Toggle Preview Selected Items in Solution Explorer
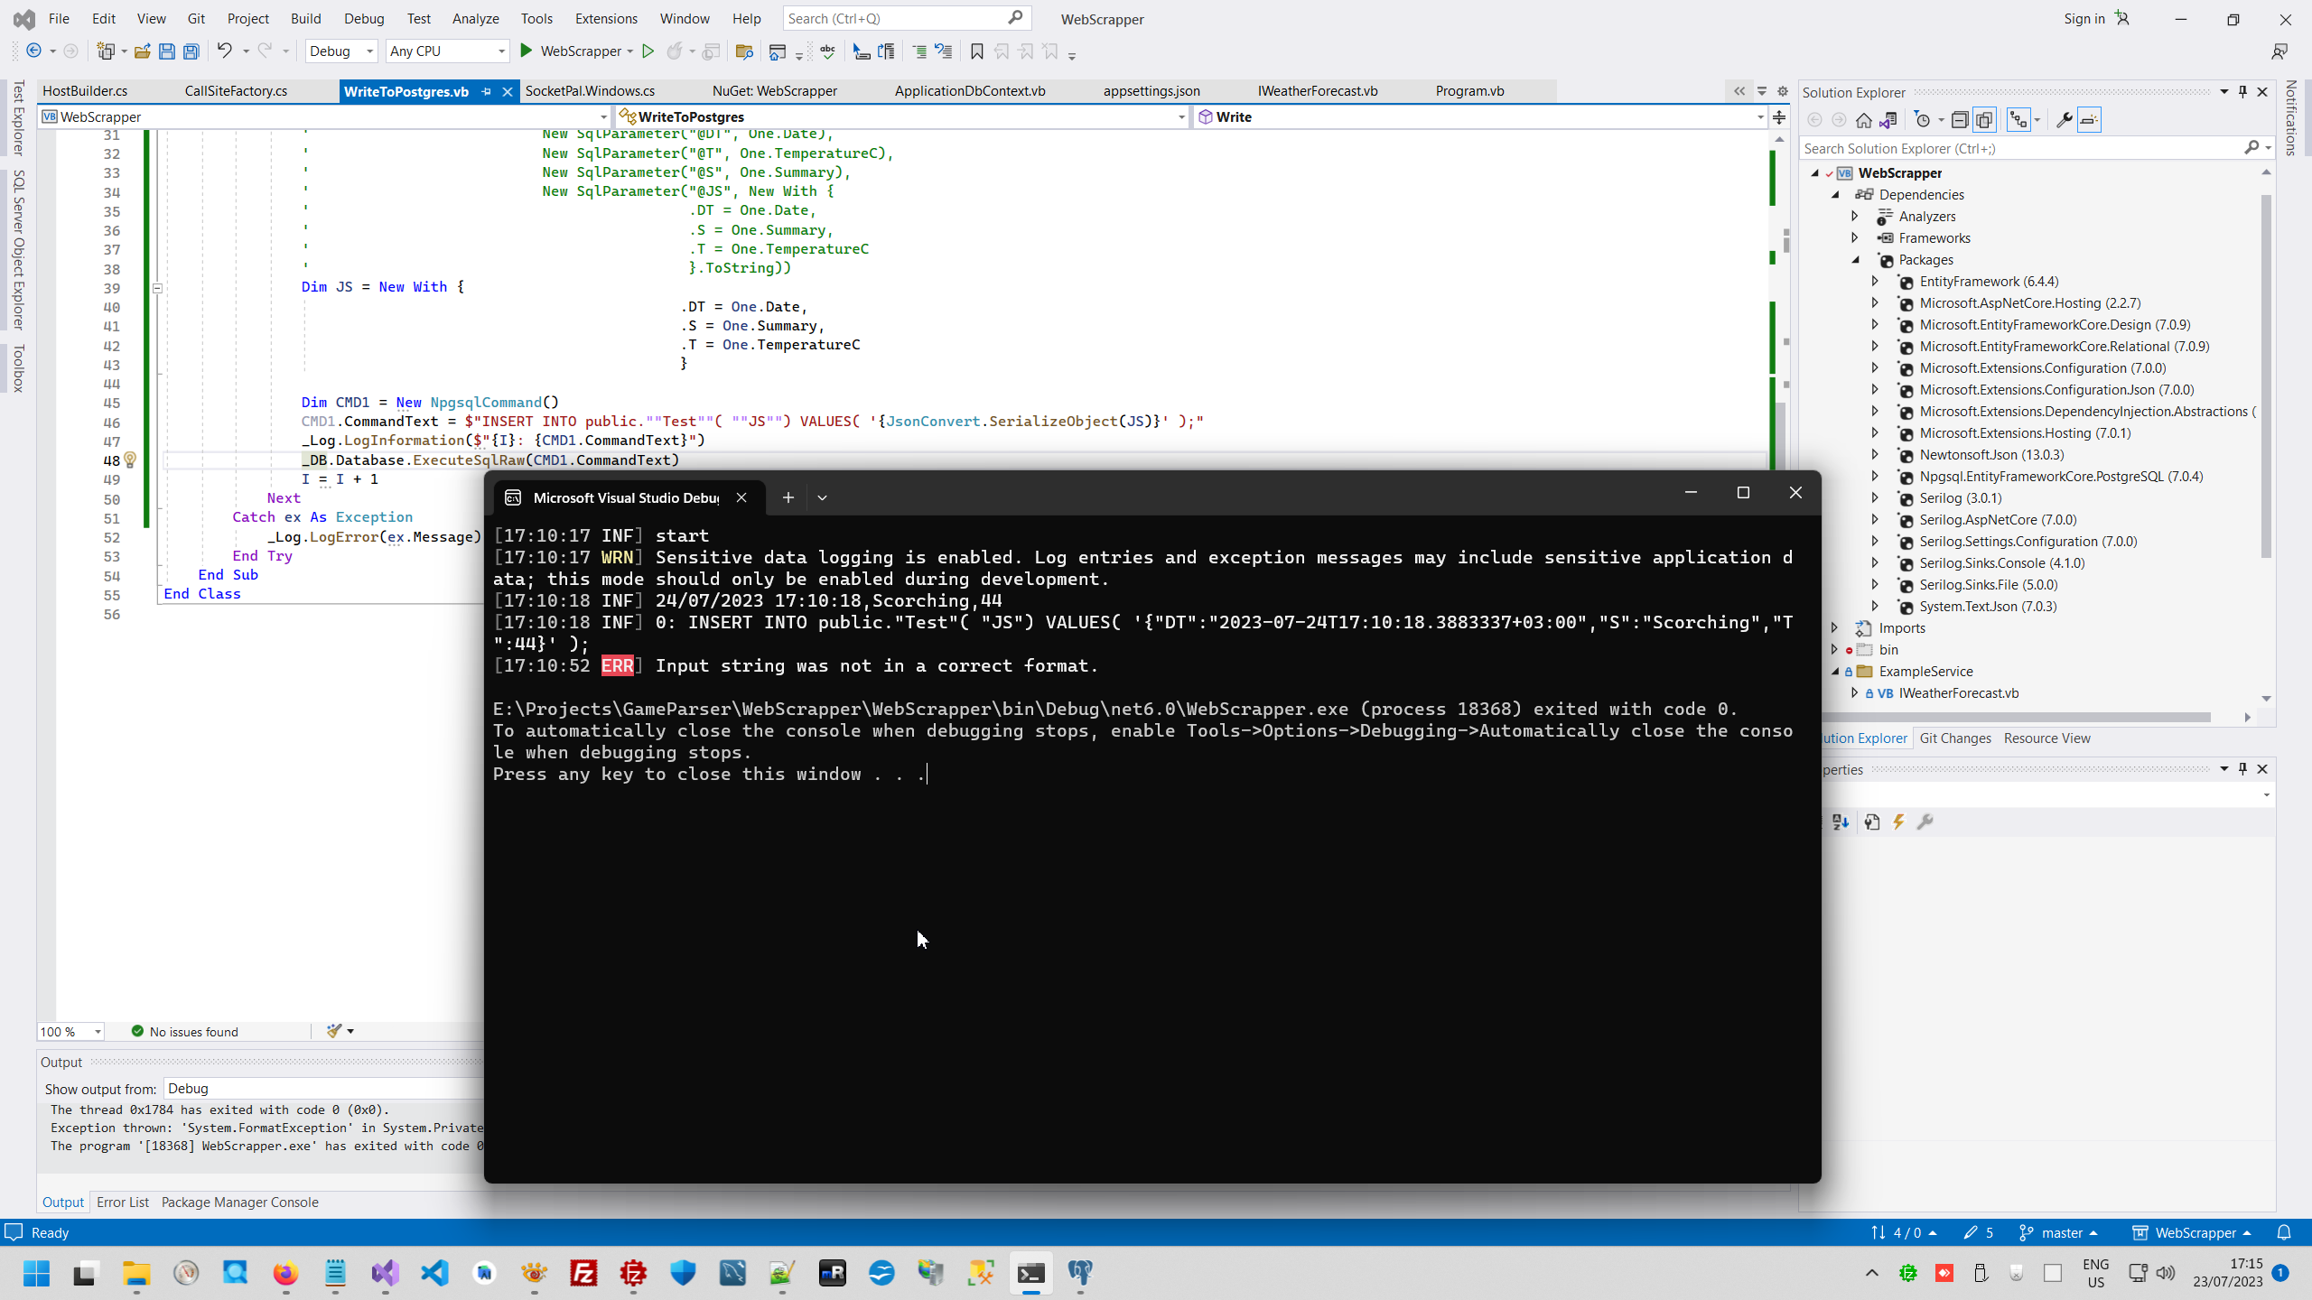The width and height of the screenshot is (2312, 1300). [2090, 119]
